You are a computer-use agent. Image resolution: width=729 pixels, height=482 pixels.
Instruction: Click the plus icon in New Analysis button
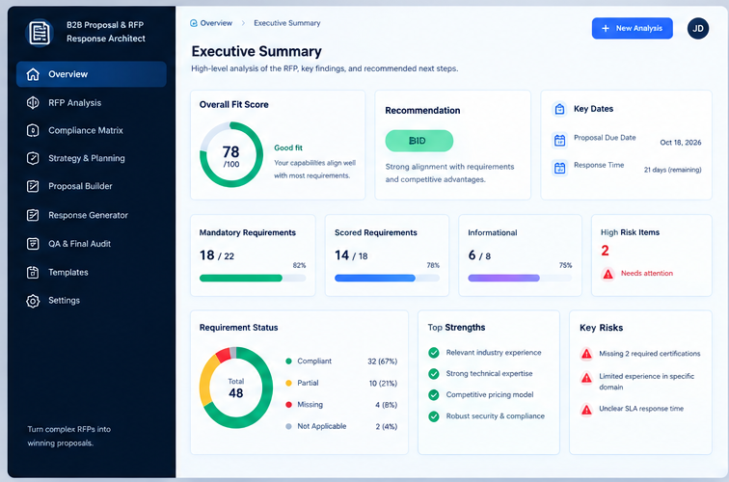[x=606, y=28]
